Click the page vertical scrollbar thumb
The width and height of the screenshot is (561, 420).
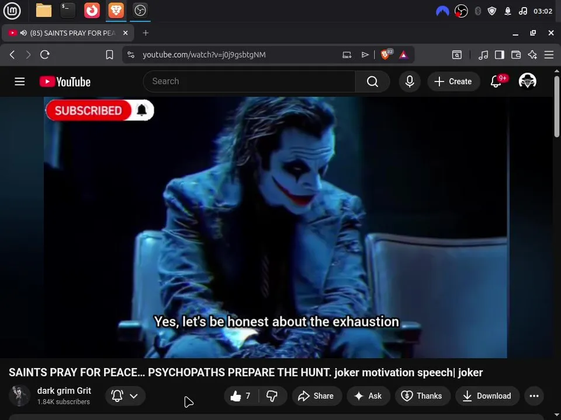click(x=557, y=106)
